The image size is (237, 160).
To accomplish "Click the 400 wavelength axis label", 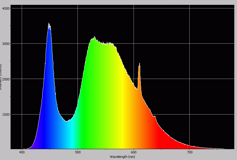I will (22, 152).
